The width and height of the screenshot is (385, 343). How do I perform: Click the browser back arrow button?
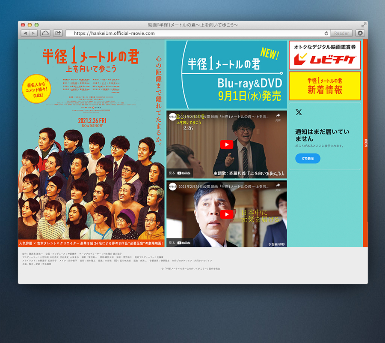[25, 33]
